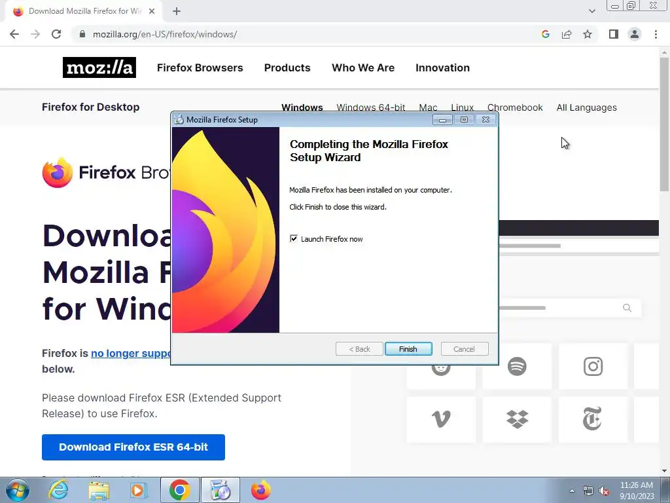Open the Products menu

coord(287,67)
